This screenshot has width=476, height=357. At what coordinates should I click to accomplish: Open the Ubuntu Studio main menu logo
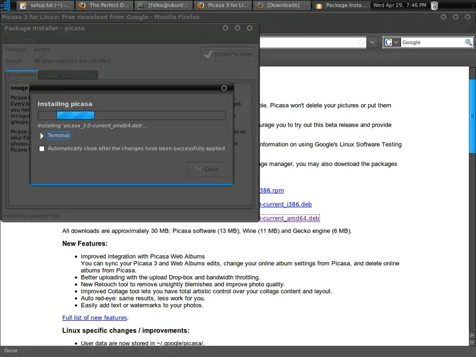coord(6,5)
